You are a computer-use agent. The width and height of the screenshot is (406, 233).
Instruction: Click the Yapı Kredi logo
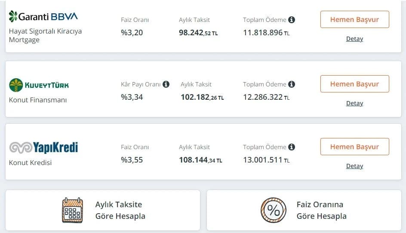point(43,147)
